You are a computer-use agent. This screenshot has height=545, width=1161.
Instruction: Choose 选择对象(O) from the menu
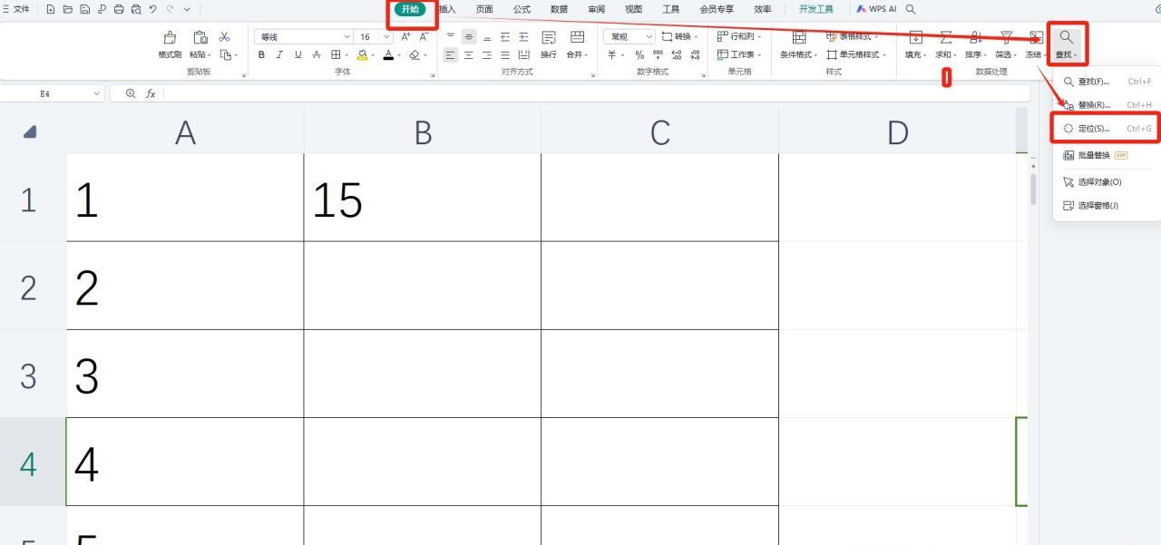1107,181
